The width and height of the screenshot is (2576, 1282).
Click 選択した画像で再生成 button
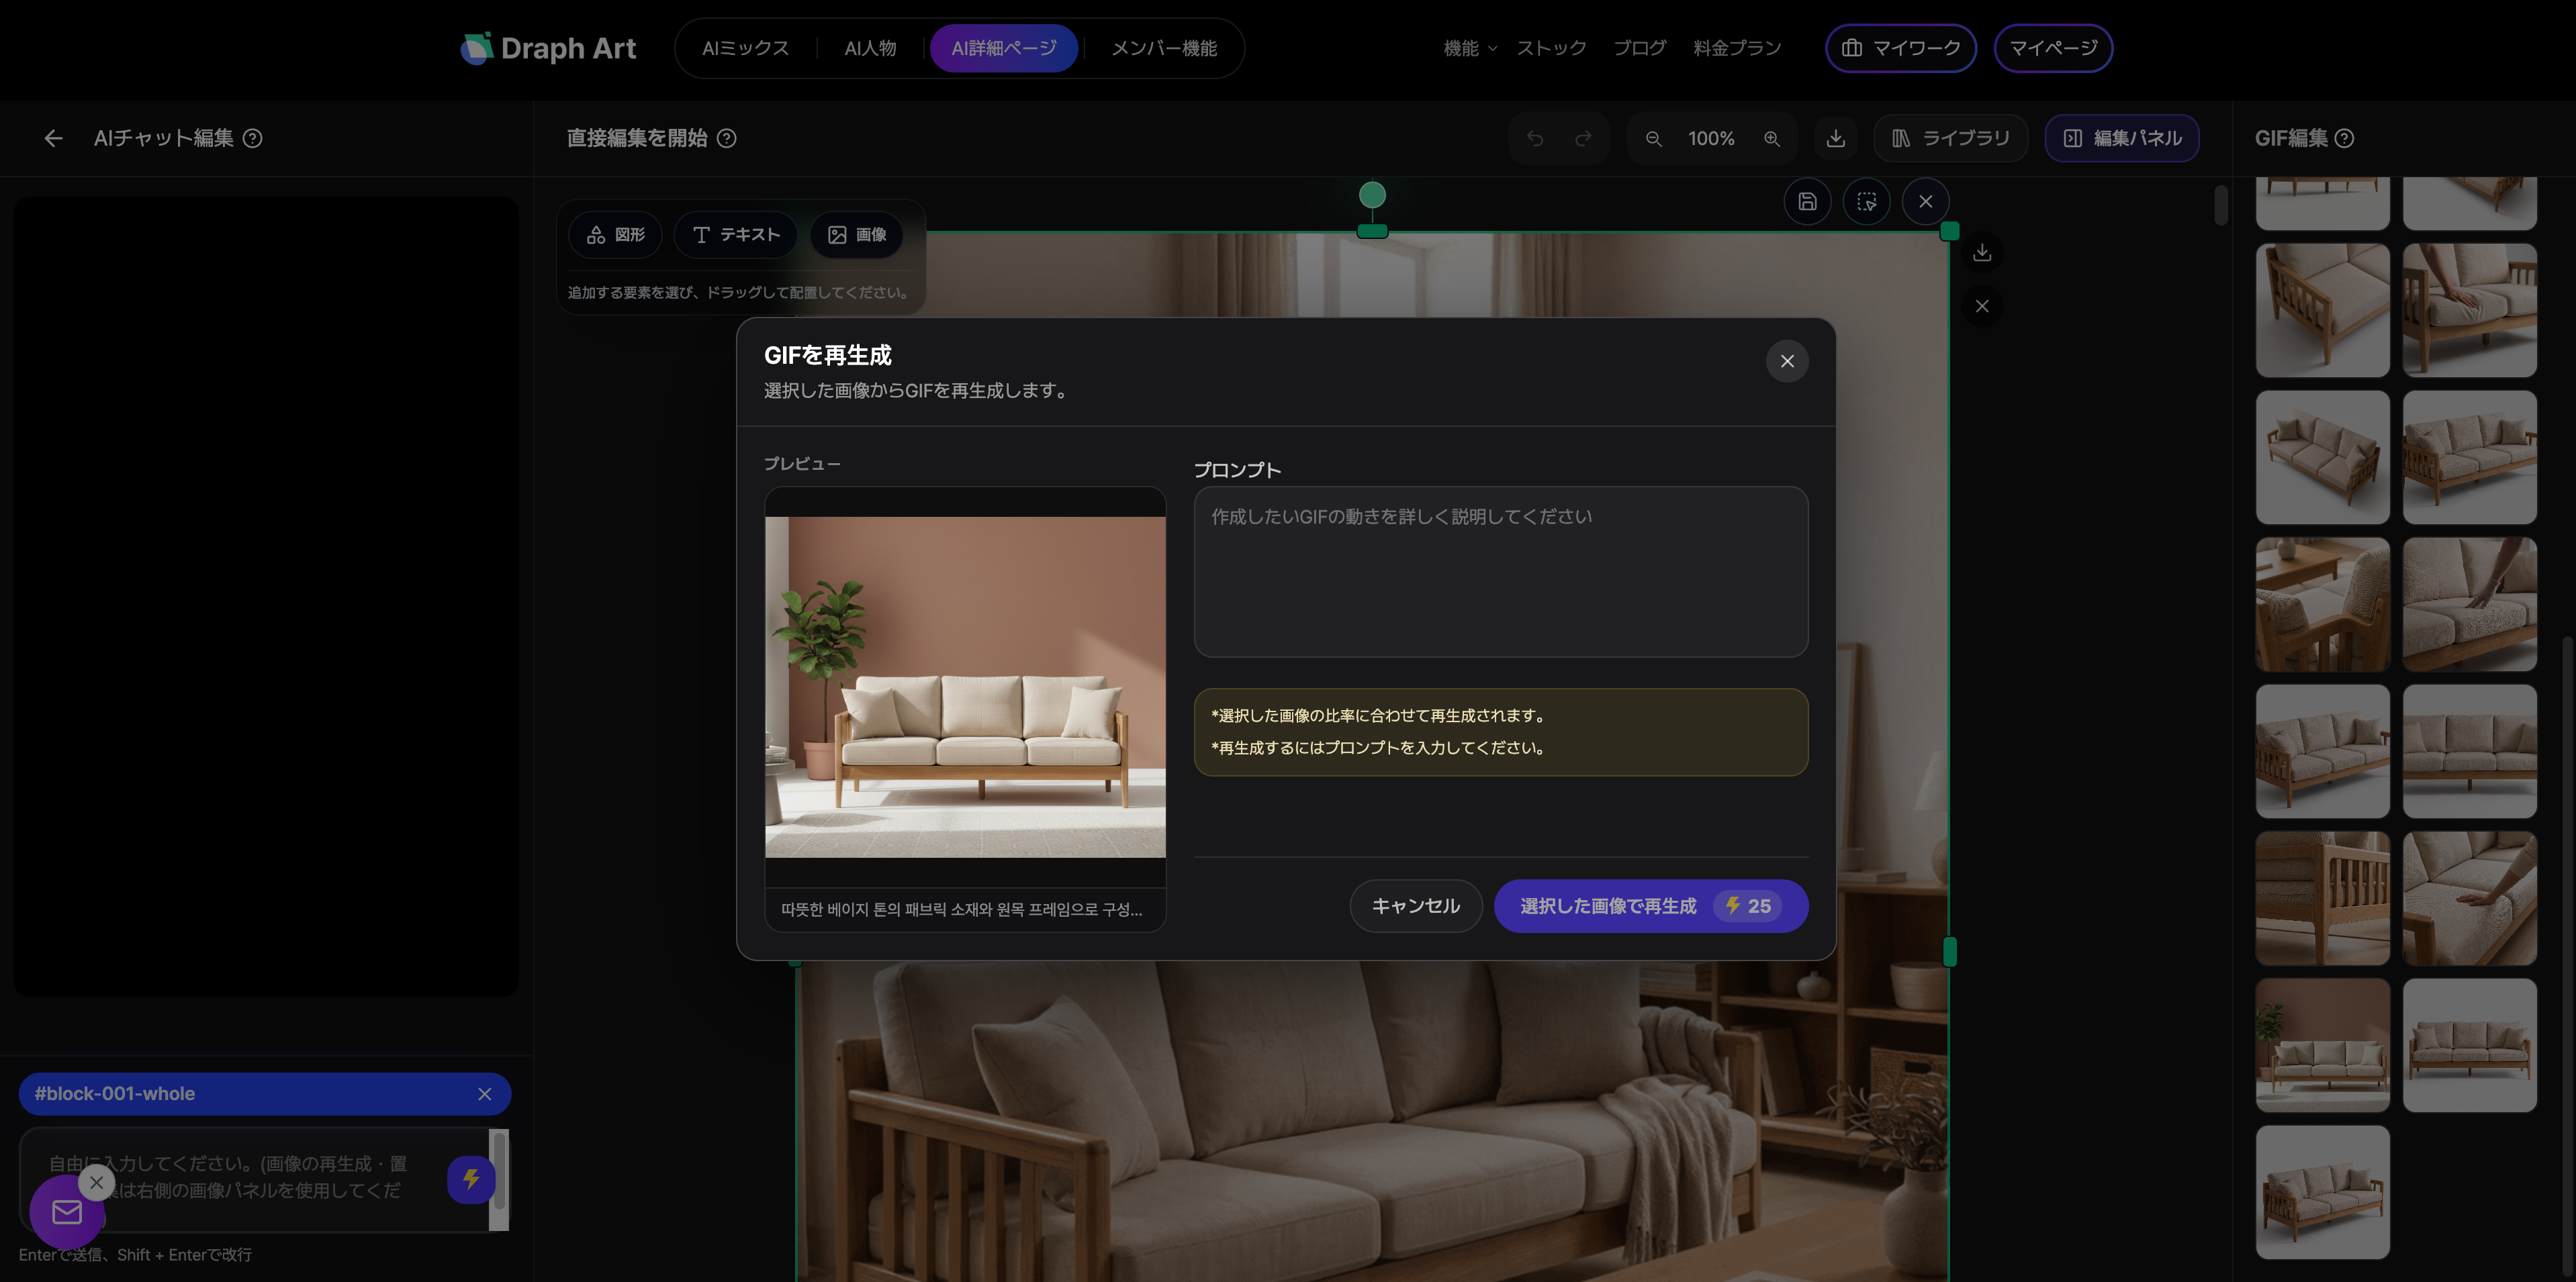pyautogui.click(x=1651, y=906)
